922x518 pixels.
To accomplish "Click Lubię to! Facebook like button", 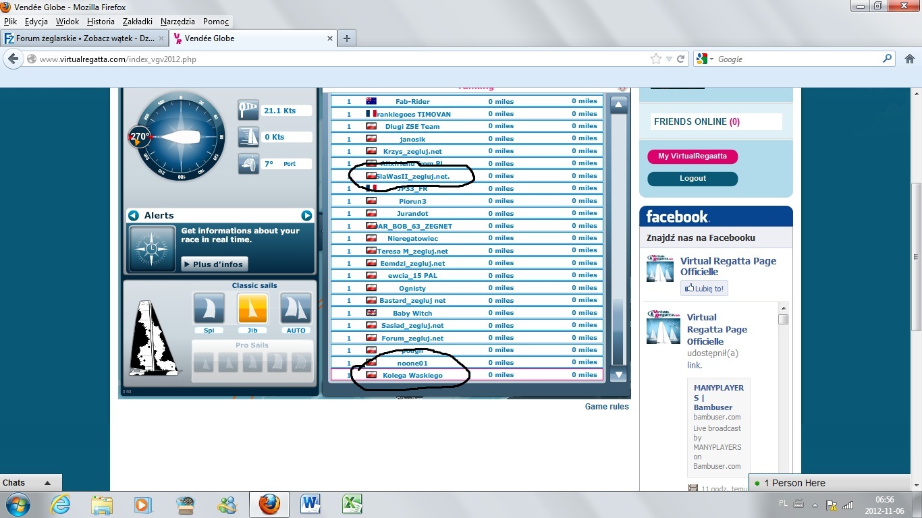I will click(704, 289).
